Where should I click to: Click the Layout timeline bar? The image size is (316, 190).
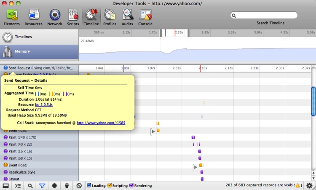[202, 179]
